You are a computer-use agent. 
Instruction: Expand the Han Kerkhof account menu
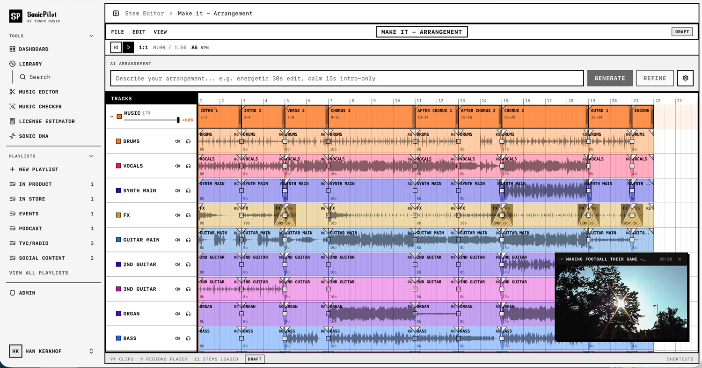point(91,351)
